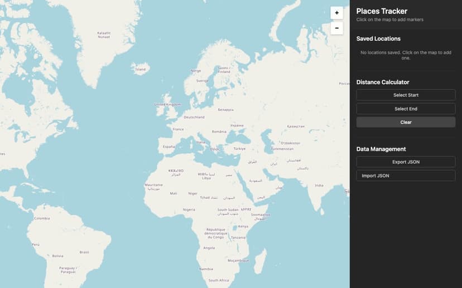Viewport: 462px width, 288px height.
Task: Click on the France label on map
Action: point(178,129)
